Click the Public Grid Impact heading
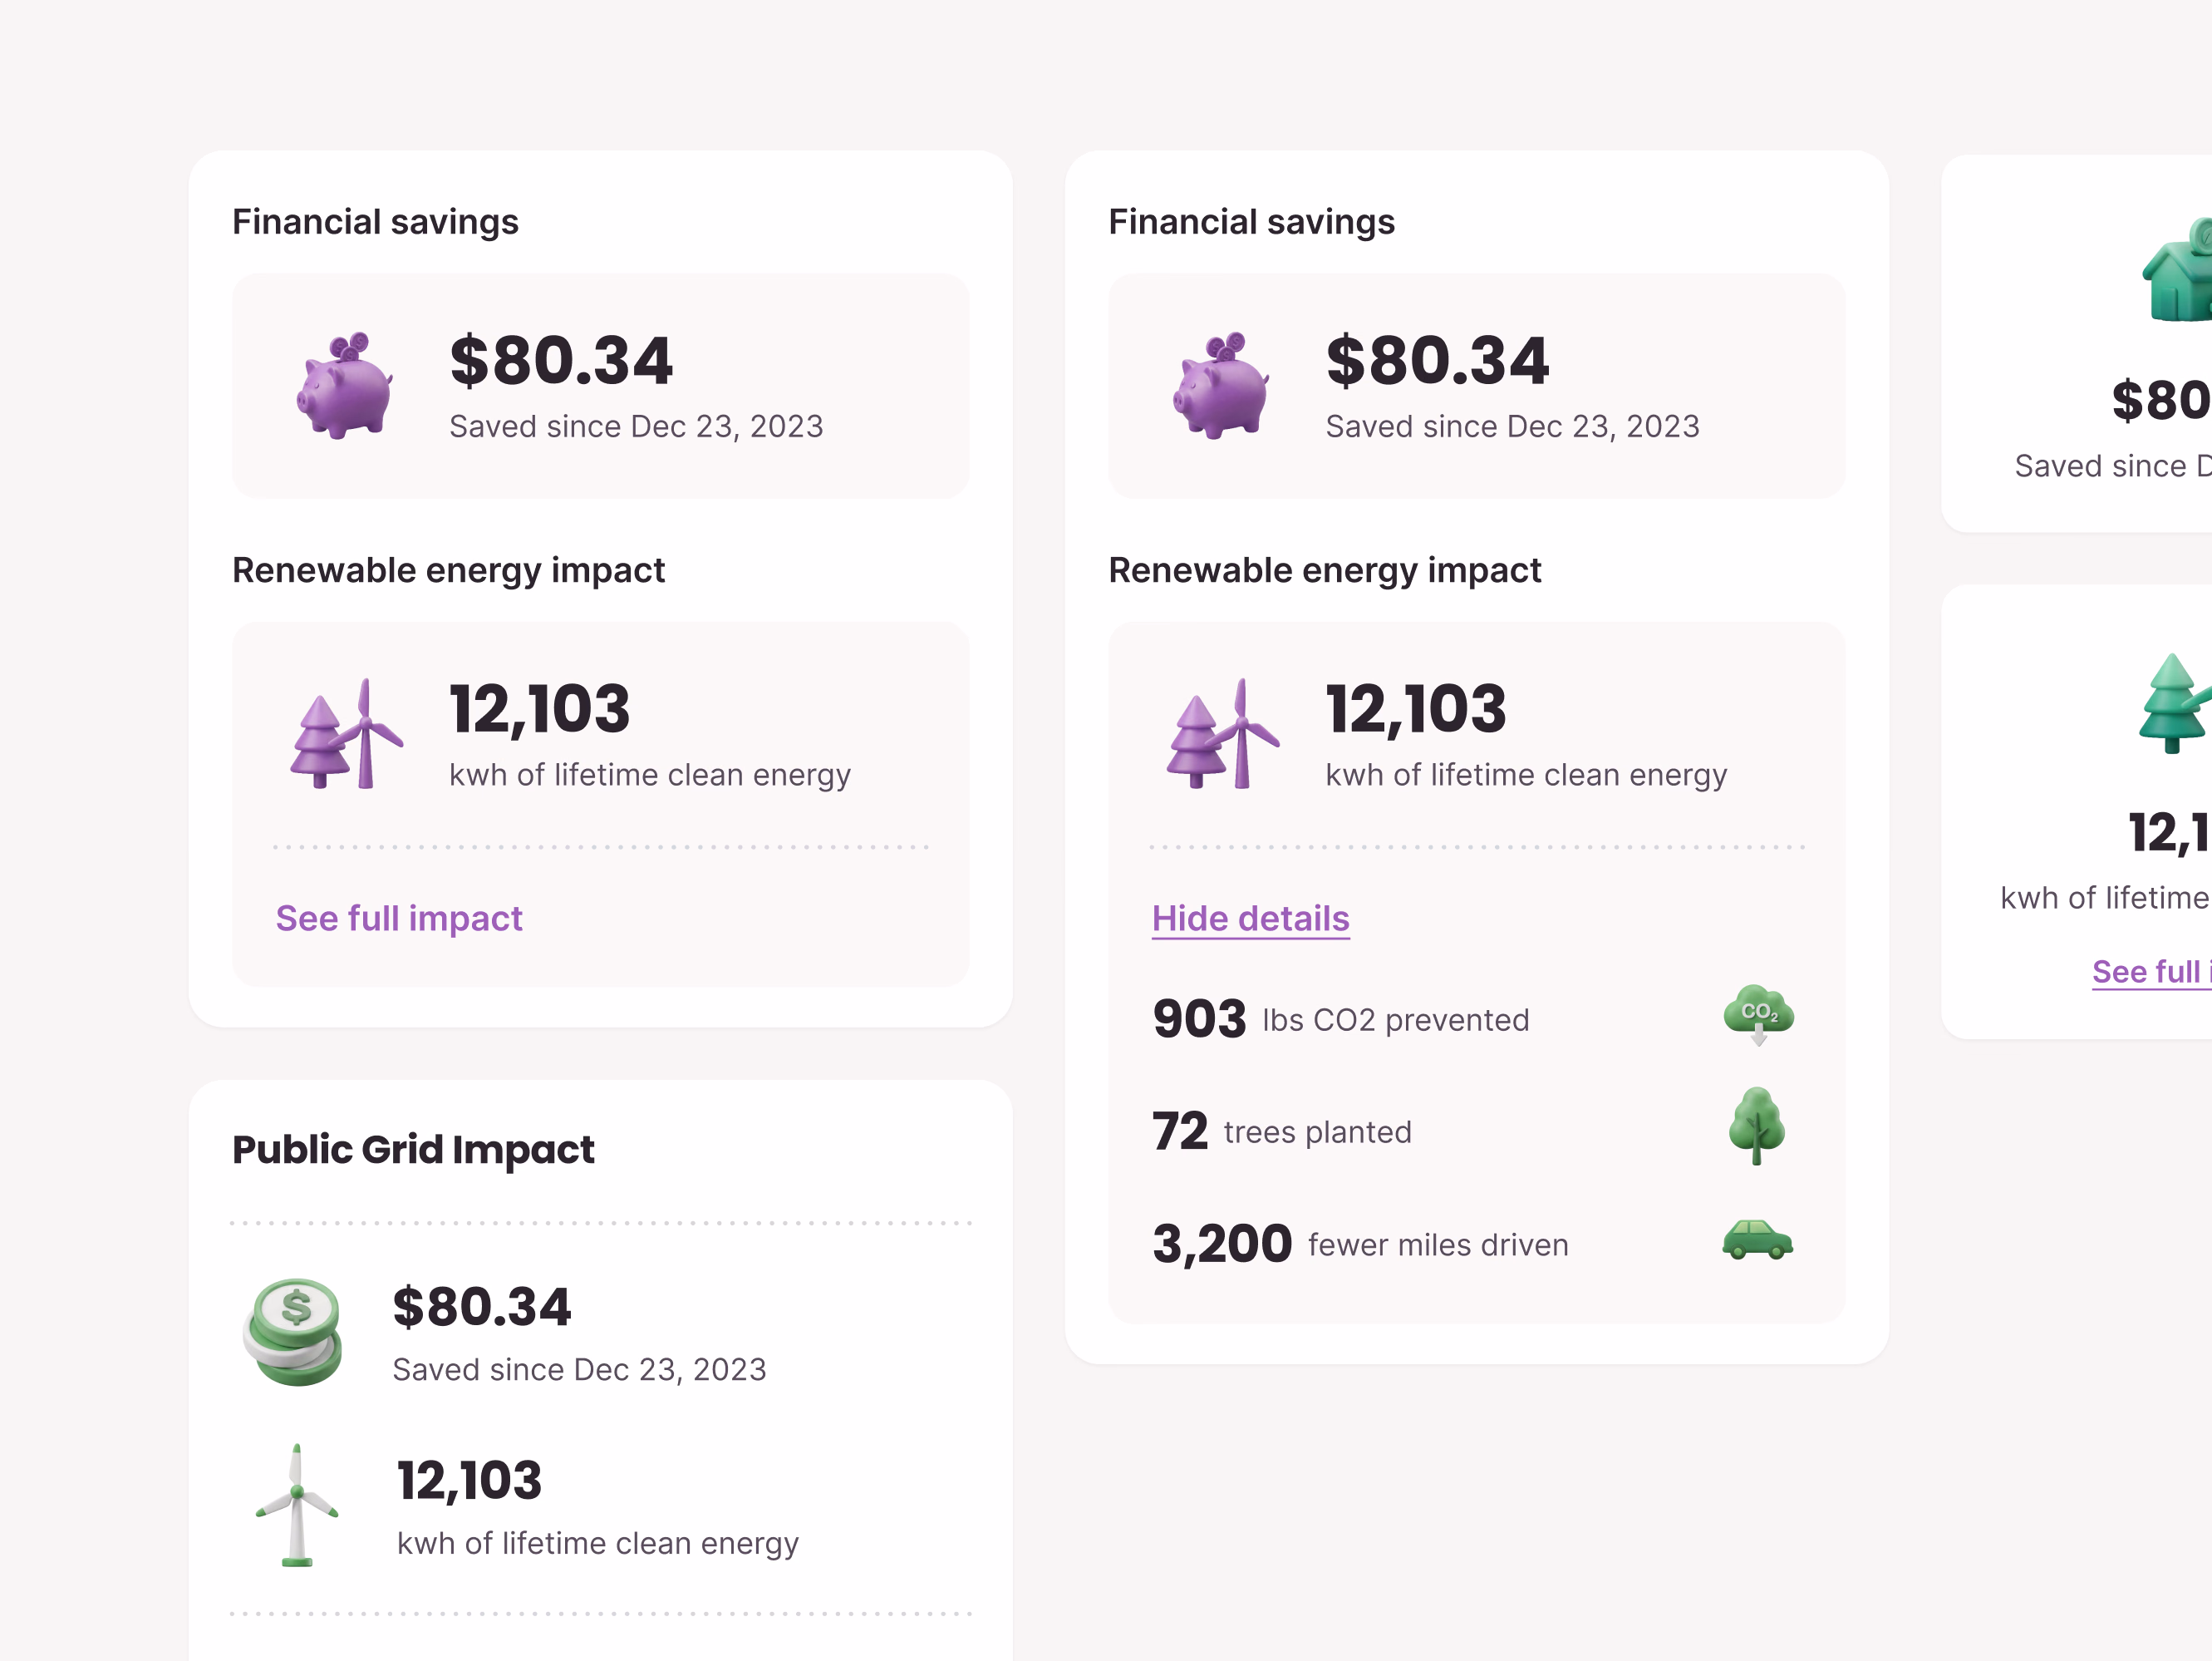Viewport: 2212px width, 1661px height. [413, 1150]
